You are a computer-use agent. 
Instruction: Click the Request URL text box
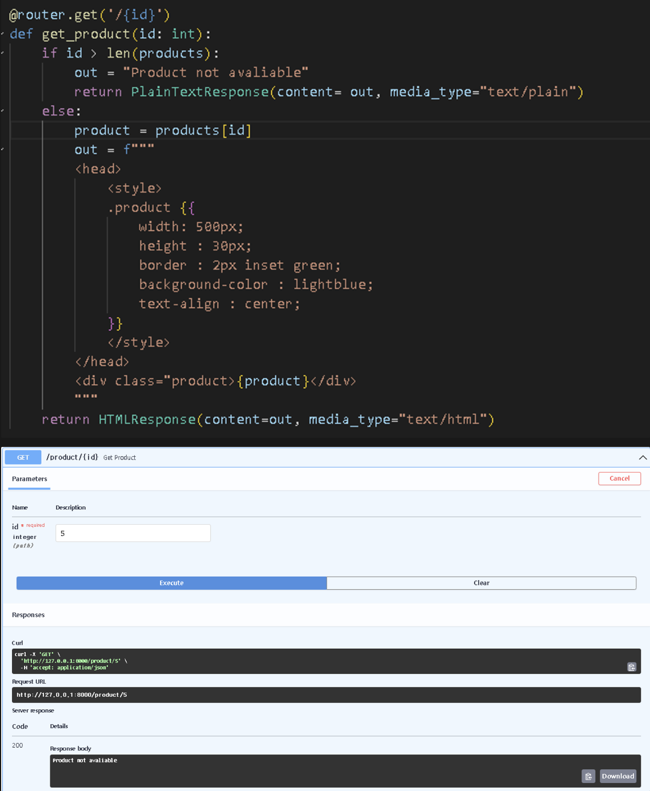point(326,695)
